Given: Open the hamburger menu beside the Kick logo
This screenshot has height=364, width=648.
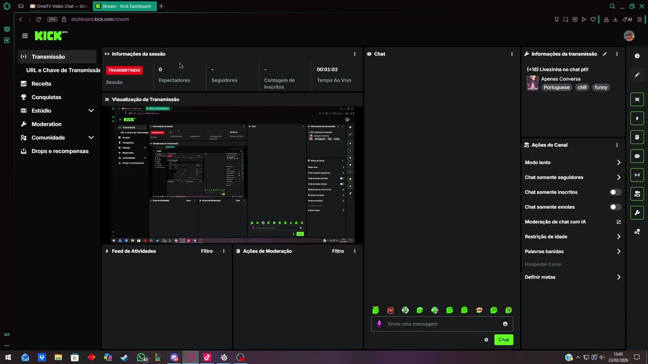Looking at the screenshot, I should (25, 36).
